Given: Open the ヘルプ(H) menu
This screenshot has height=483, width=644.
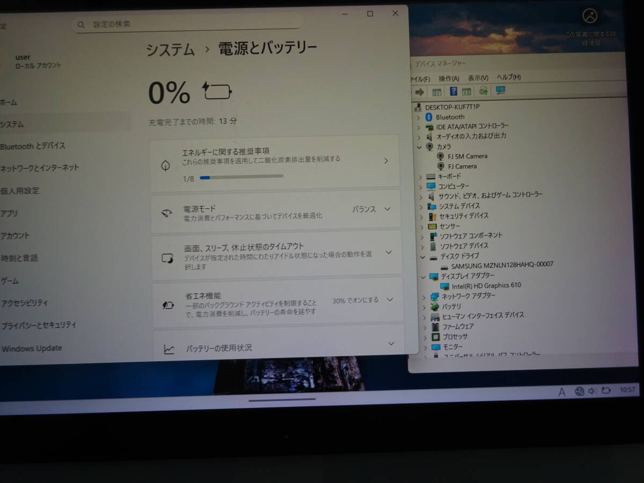Looking at the screenshot, I should point(509,77).
